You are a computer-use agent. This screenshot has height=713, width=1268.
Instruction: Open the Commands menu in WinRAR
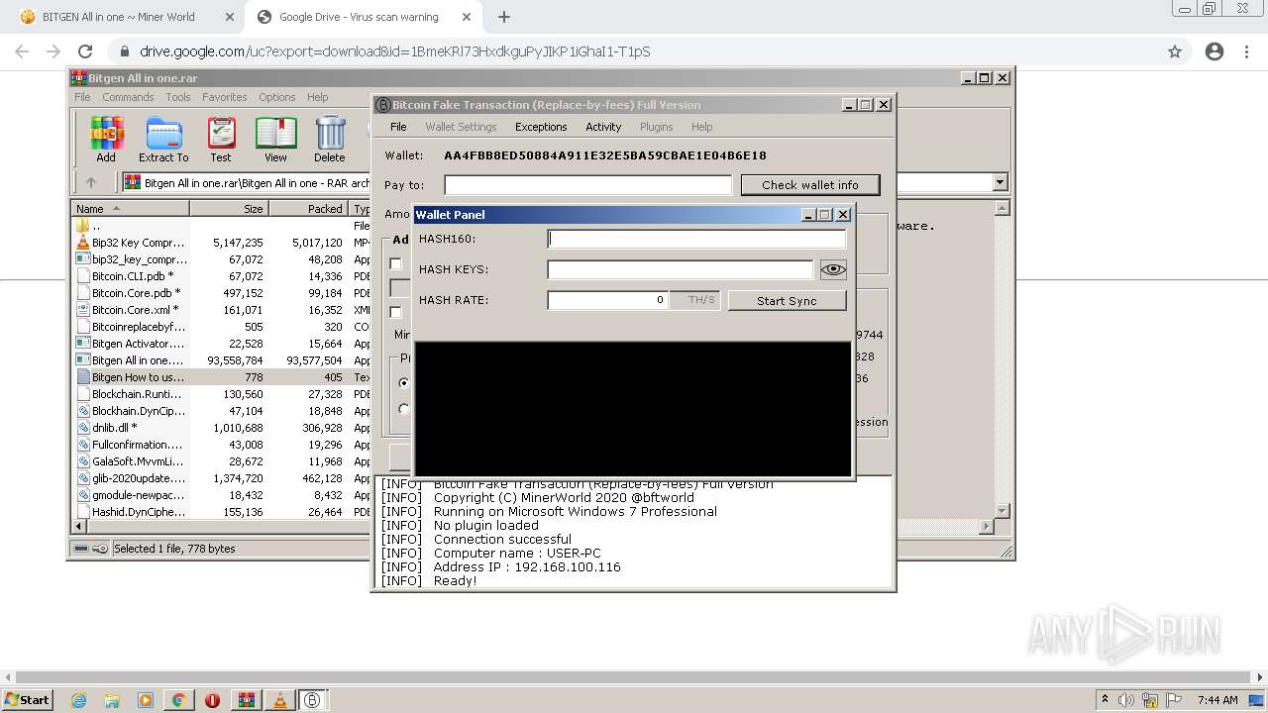tap(128, 97)
